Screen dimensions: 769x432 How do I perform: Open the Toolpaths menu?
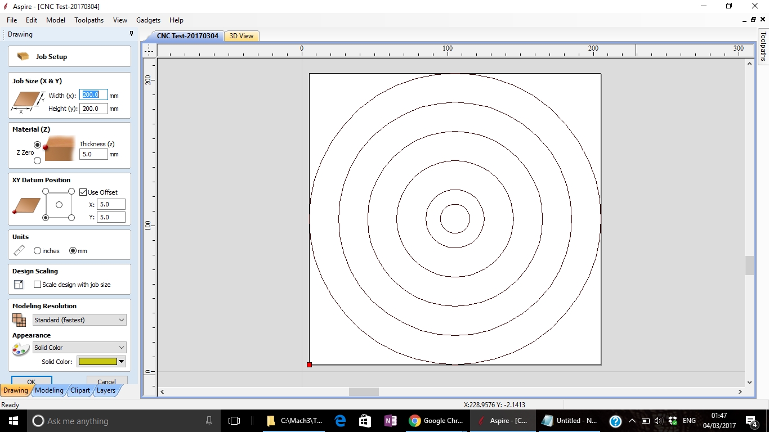(x=89, y=20)
